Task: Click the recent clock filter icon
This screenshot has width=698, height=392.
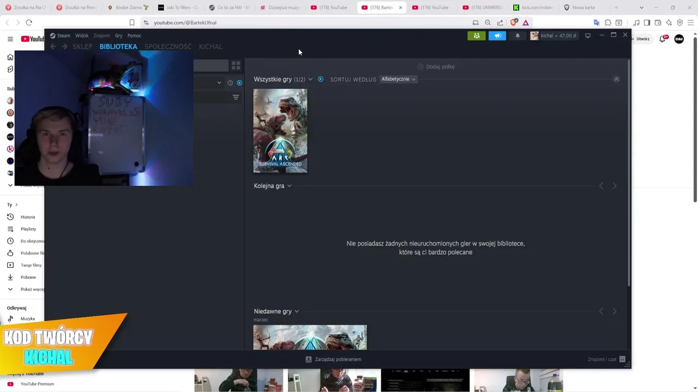Action: coord(230,83)
